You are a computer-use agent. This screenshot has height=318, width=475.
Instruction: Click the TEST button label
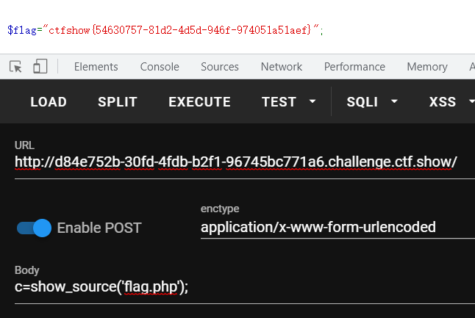coord(279,102)
